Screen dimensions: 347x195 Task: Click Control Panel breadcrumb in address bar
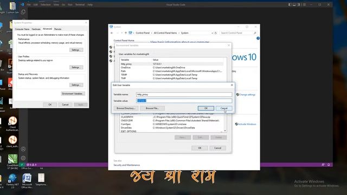coord(143,33)
